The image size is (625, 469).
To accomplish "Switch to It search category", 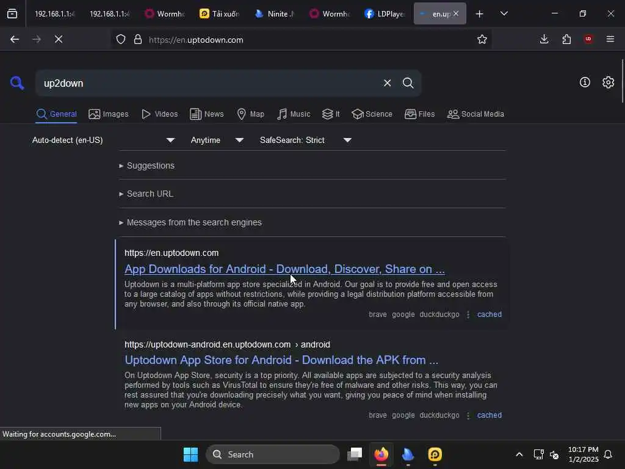I will [x=331, y=114].
